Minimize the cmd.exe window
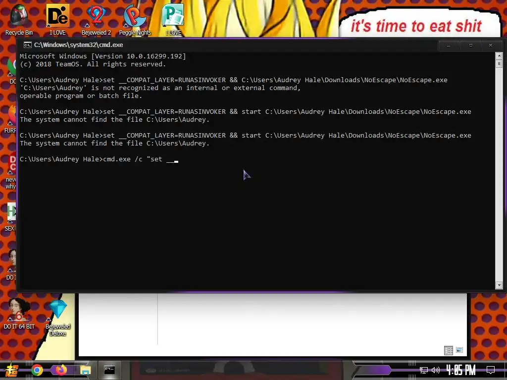Image resolution: width=507 pixels, height=380 pixels. pyautogui.click(x=449, y=46)
